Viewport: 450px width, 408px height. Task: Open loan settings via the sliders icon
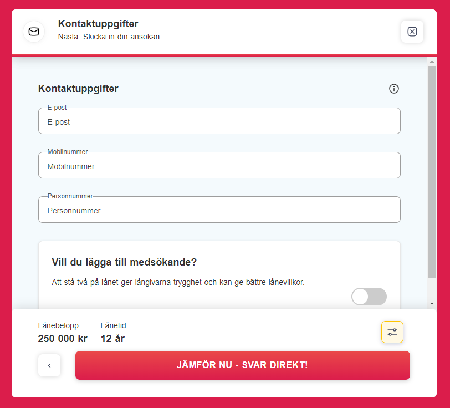point(392,332)
